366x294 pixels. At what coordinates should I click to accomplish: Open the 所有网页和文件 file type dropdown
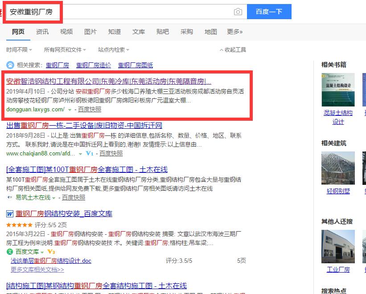click(x=65, y=49)
